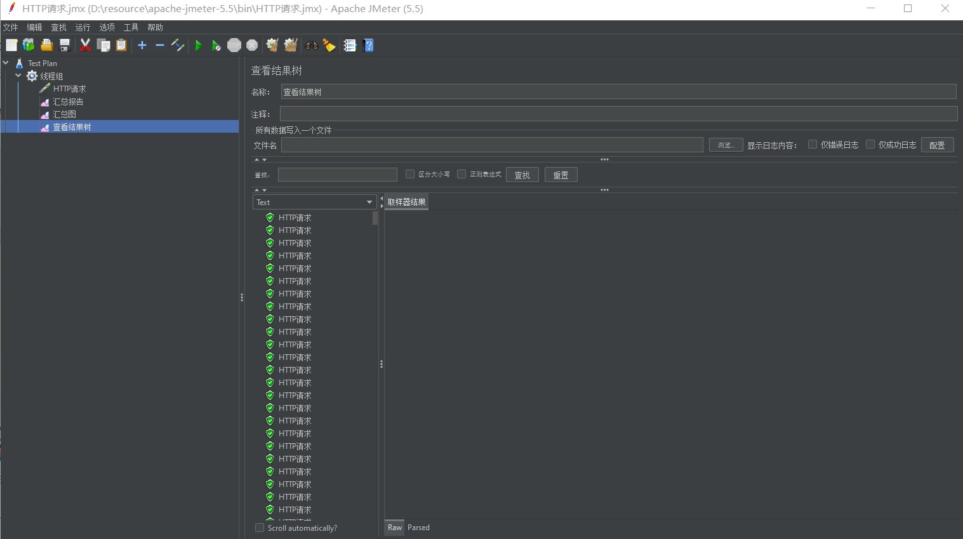Clear all results with double broom icon
The image size is (963, 539).
pyautogui.click(x=291, y=45)
